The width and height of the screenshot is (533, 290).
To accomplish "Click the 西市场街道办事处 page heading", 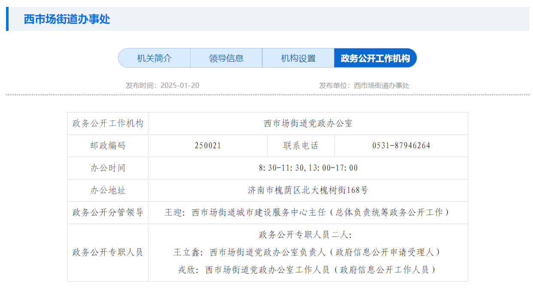I will click(x=67, y=19).
